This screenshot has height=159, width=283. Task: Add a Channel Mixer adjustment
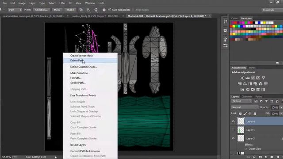pyautogui.click(x=260, y=84)
